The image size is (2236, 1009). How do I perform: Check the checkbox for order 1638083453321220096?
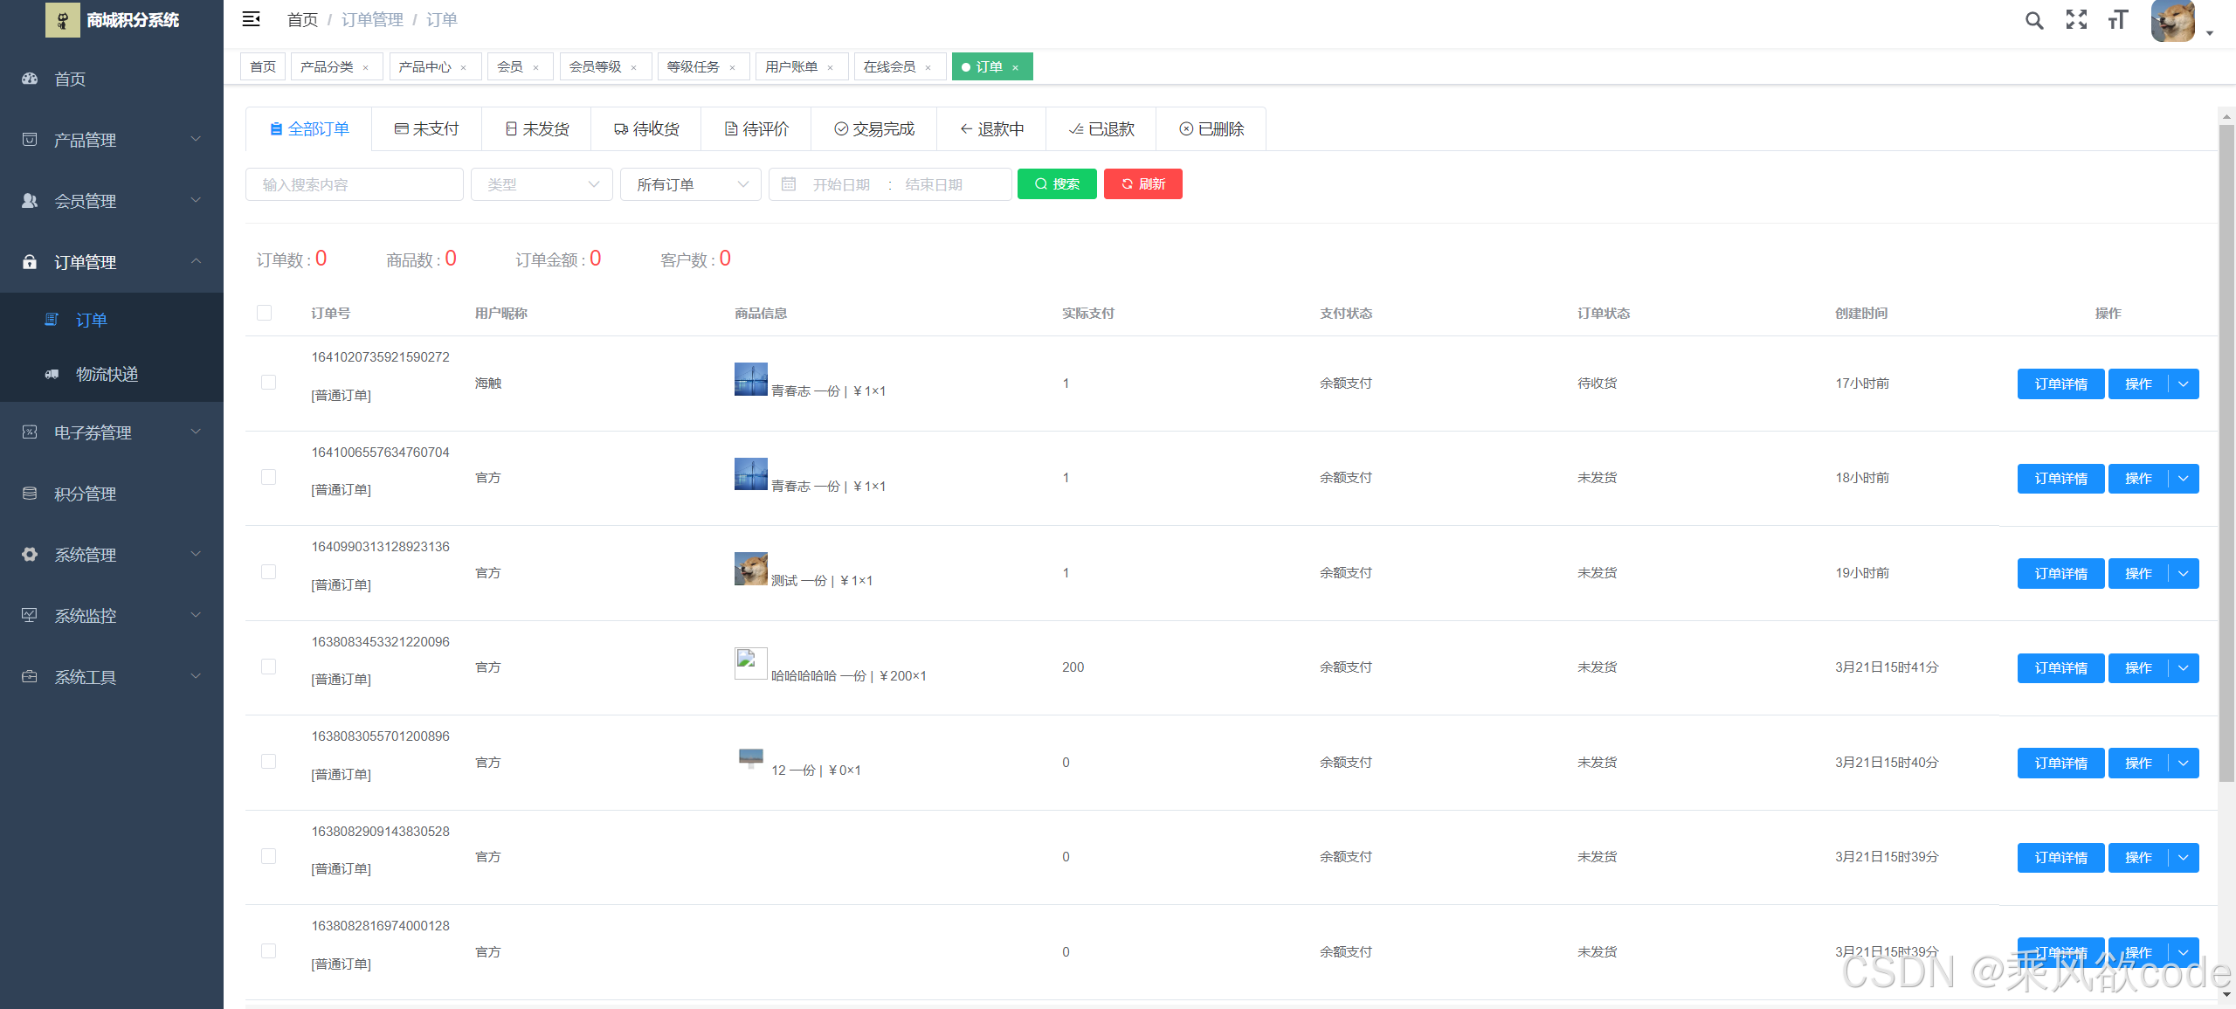(268, 666)
